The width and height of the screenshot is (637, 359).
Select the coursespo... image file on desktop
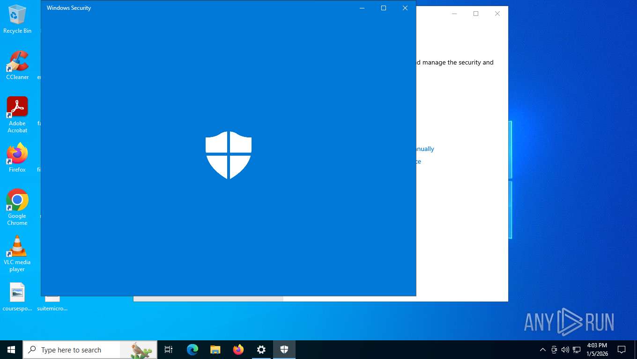17,297
